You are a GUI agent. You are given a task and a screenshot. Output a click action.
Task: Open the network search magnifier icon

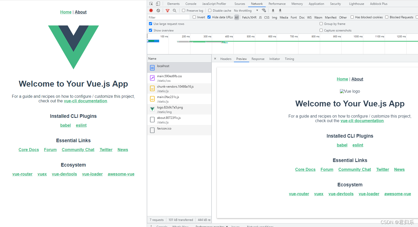(x=174, y=10)
